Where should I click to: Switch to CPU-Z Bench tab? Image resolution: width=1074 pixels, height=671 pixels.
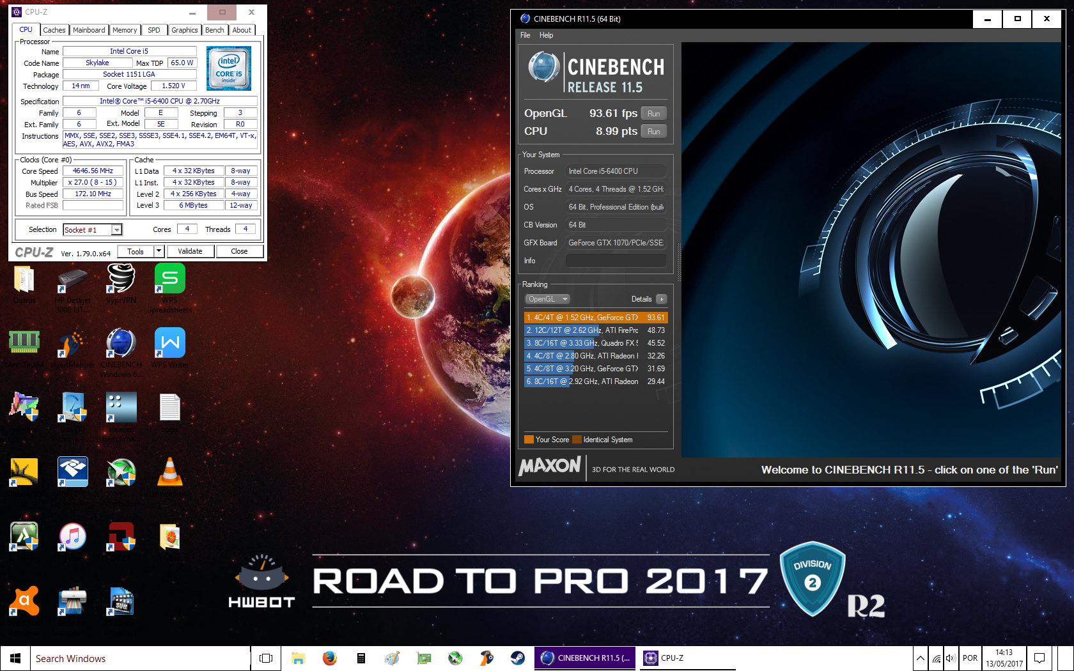point(215,30)
